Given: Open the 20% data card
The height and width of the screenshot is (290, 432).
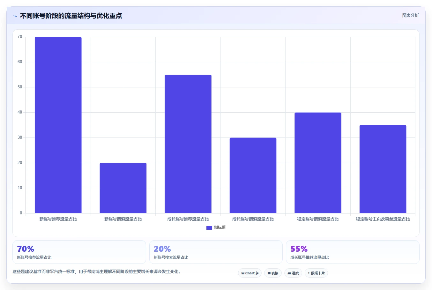Looking at the screenshot, I should [x=216, y=252].
